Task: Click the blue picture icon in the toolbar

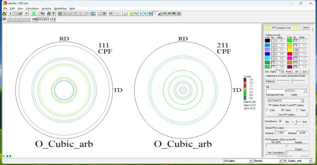Action: coord(93,13)
